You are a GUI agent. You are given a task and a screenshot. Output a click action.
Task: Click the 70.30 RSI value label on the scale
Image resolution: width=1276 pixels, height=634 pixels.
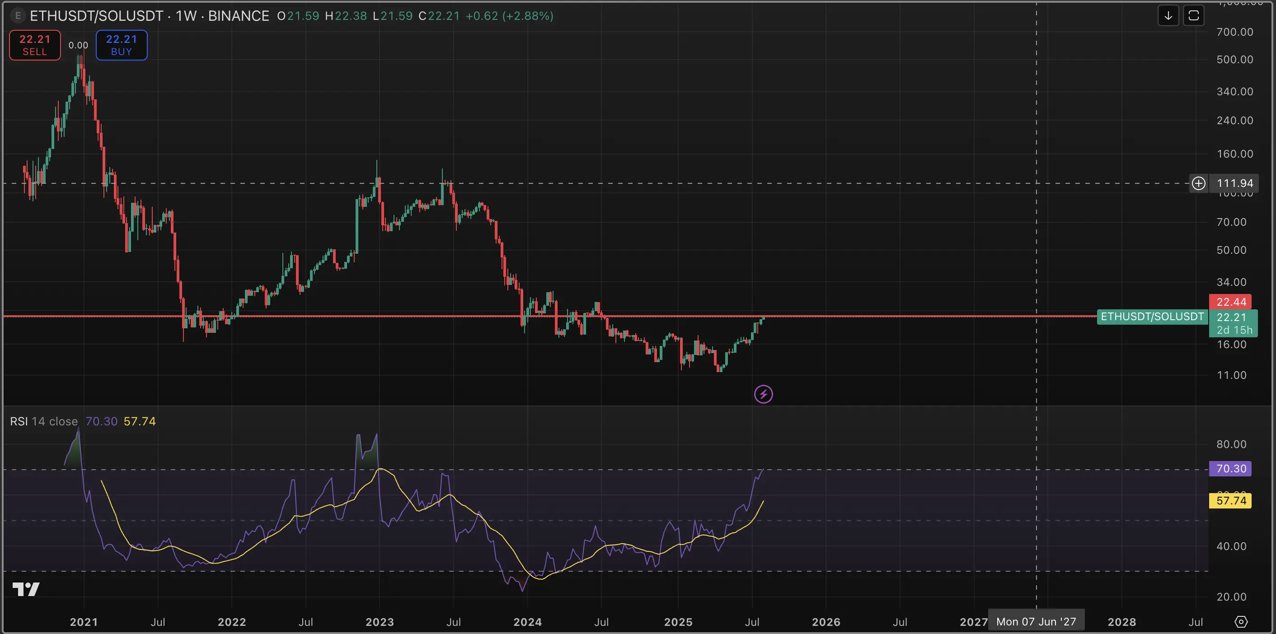click(1230, 468)
